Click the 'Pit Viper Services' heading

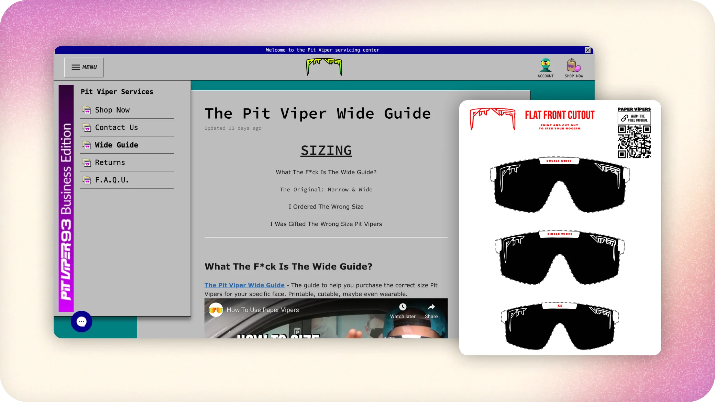[x=117, y=92]
